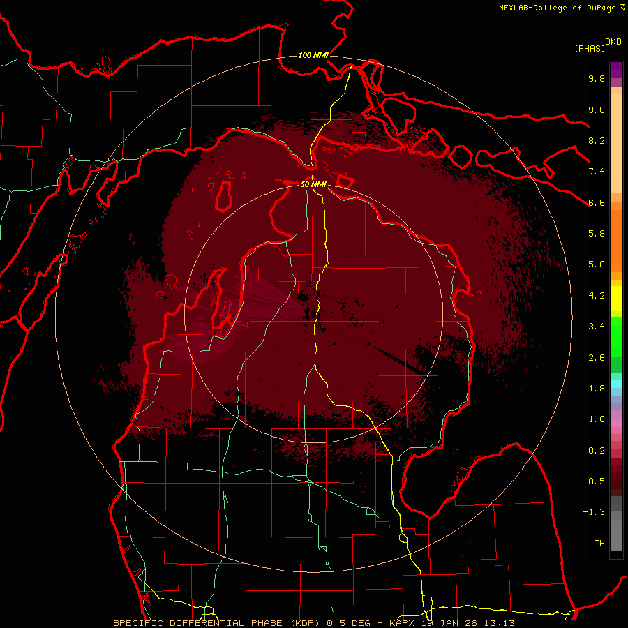Click the -1.3 value on color scale
The image size is (628, 628).
click(x=594, y=512)
